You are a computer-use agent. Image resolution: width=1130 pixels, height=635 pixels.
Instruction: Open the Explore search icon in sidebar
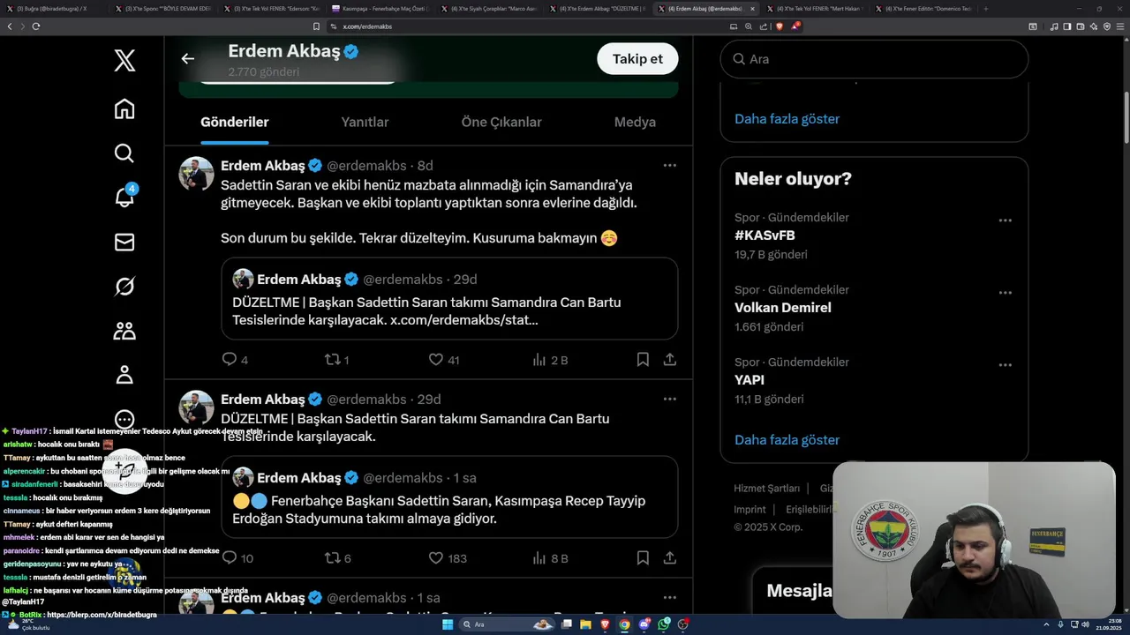[124, 153]
